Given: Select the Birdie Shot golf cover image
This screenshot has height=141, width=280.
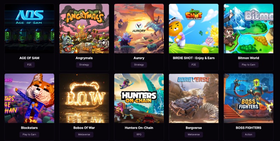Looking at the screenshot, I should tap(194, 29).
